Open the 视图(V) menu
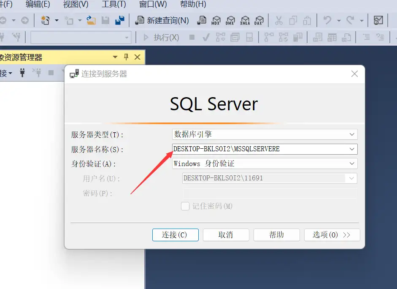The width and height of the screenshot is (397, 289). click(x=76, y=4)
